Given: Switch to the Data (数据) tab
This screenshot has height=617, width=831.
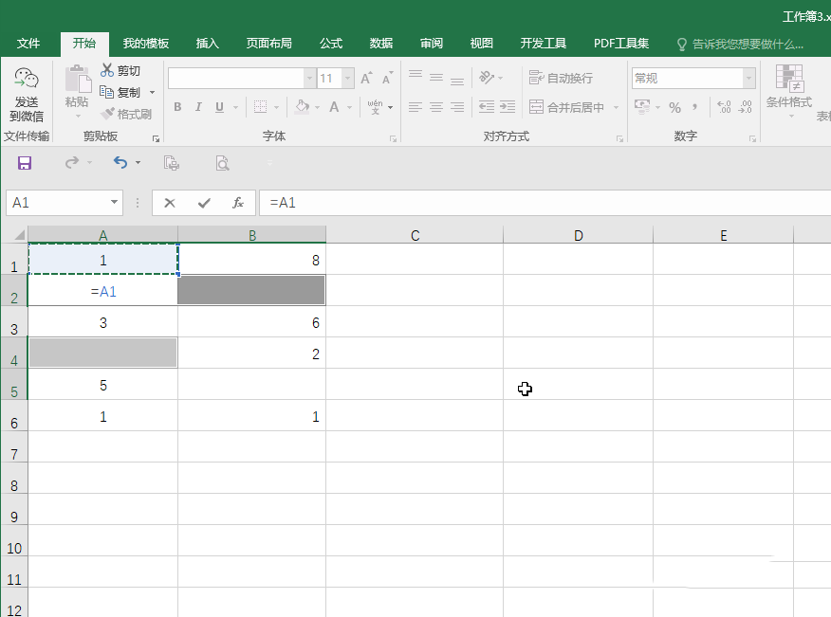Looking at the screenshot, I should point(381,44).
